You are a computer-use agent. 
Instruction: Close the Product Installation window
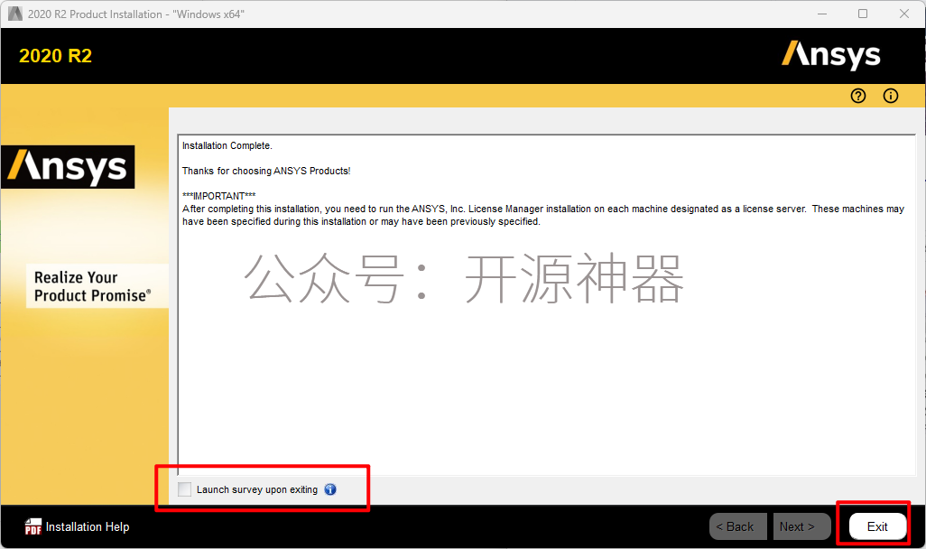tap(904, 14)
